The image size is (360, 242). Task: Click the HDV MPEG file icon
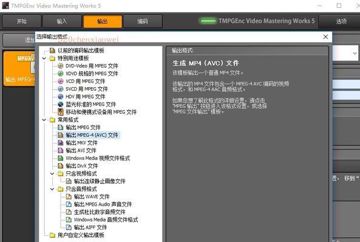60,97
